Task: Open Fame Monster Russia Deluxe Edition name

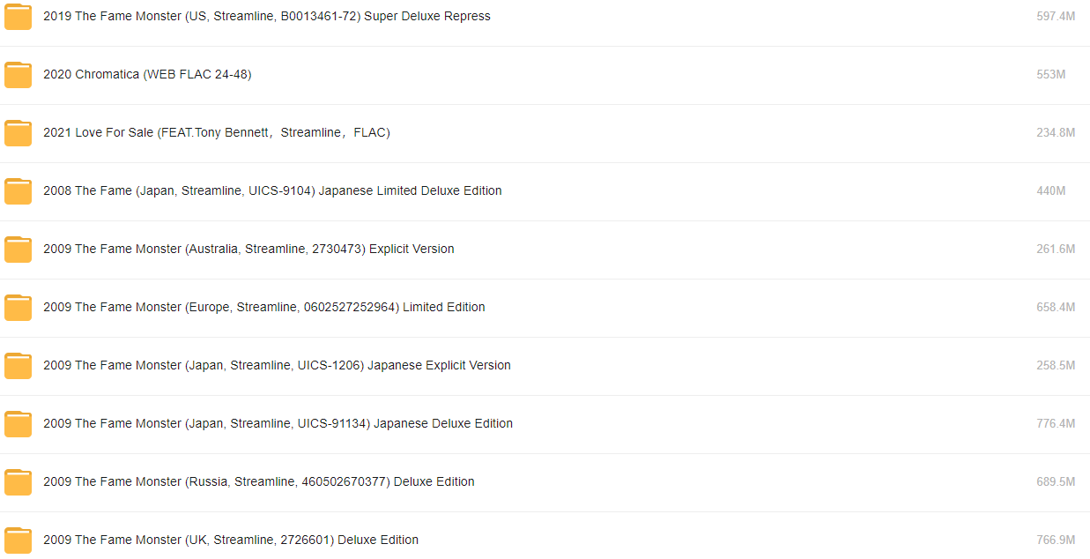Action: (259, 482)
